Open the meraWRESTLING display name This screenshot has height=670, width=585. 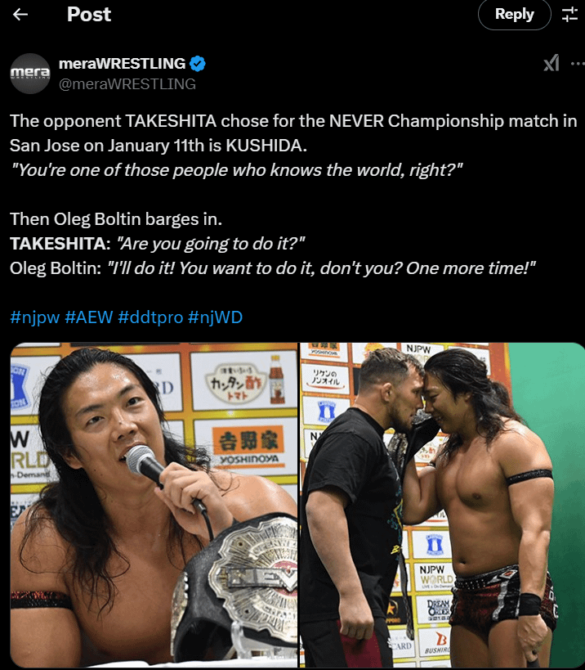tap(122, 63)
